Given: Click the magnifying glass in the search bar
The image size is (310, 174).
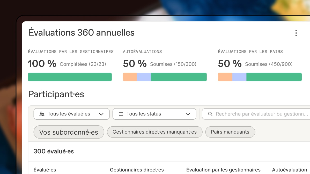Looking at the screenshot, I should (x=210, y=114).
